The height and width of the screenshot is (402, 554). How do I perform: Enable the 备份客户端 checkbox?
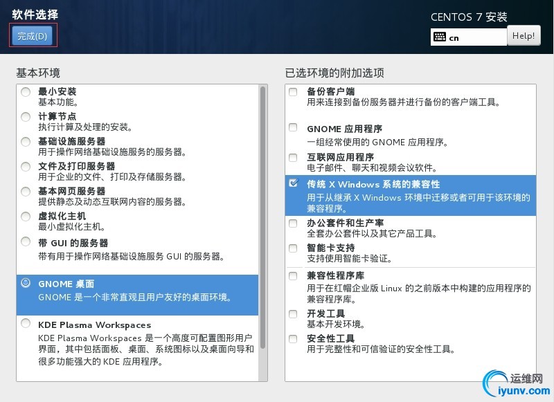[293, 92]
